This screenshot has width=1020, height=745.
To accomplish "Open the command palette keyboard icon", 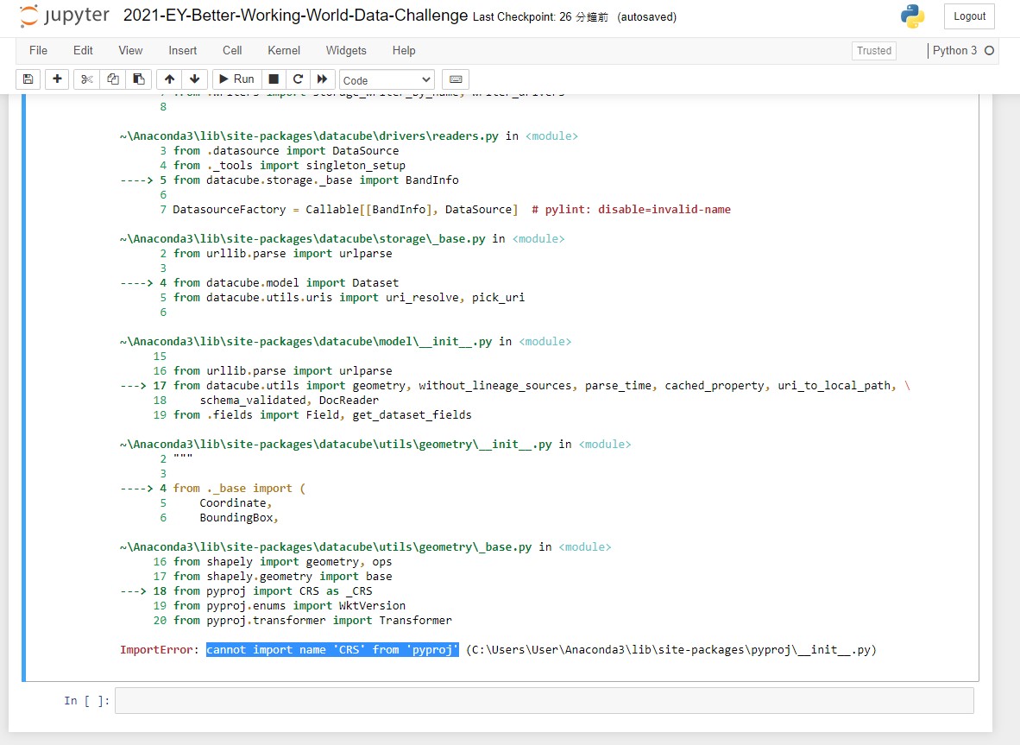I will [456, 79].
